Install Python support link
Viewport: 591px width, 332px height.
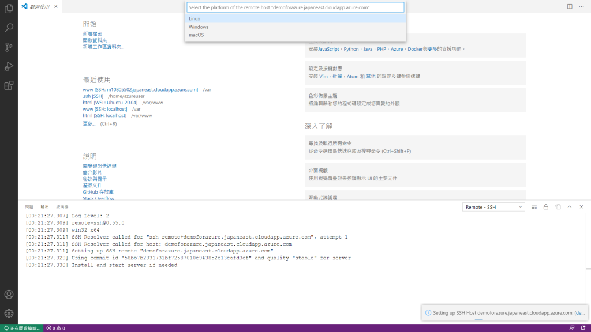click(351, 49)
